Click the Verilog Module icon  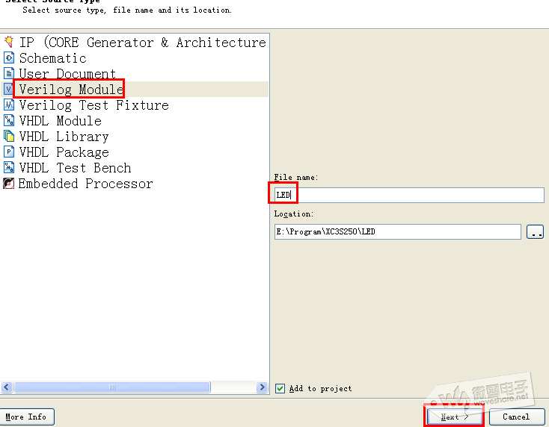(x=9, y=90)
